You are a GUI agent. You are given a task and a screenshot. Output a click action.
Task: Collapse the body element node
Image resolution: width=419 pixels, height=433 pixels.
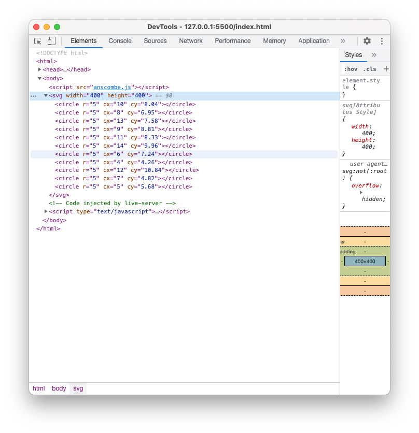point(40,78)
